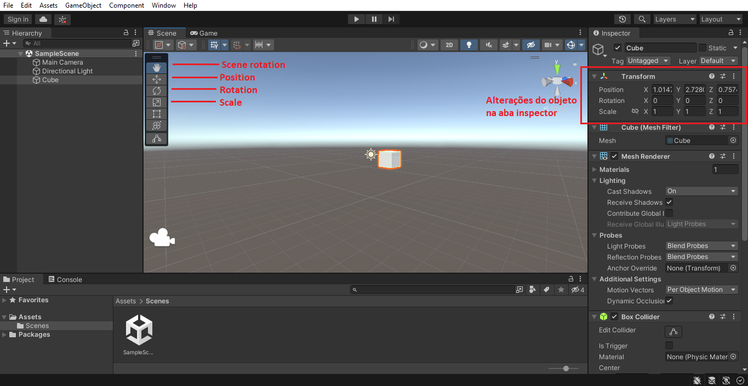
Task: Open the Layout dropdown
Action: pos(720,19)
